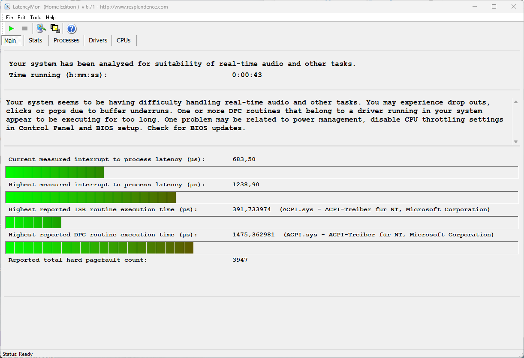Viewport: 524px width, 358px height.
Task: Switch to the Processes tab
Action: tap(66, 40)
